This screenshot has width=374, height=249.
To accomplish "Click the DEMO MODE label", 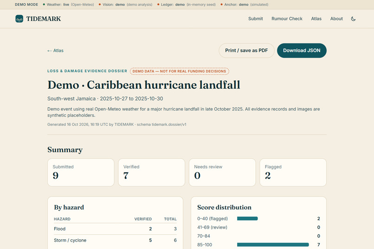I will click(26, 5).
